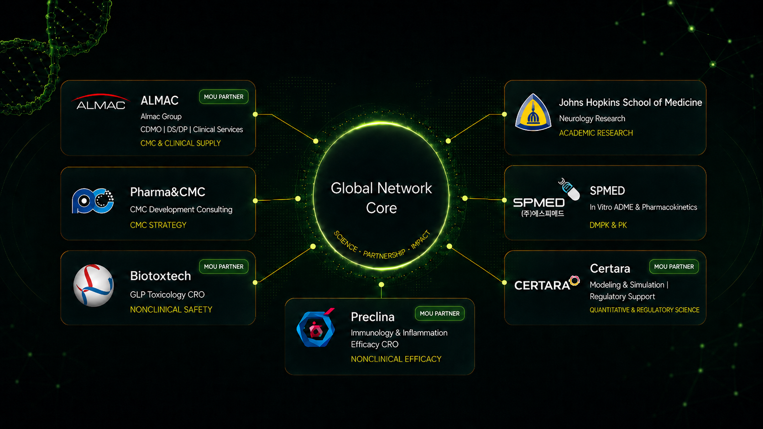Screen dimensions: 763x429
Task: Click the MOU PARTNER badge on ALMAC card
Action: coord(224,97)
